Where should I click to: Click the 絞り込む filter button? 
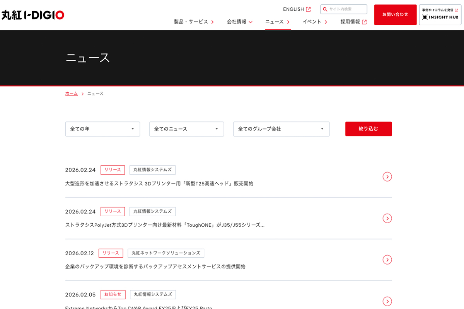(x=368, y=129)
